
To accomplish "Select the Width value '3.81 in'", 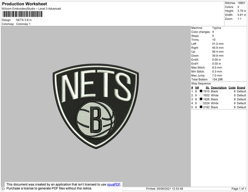I will [x=241, y=15].
